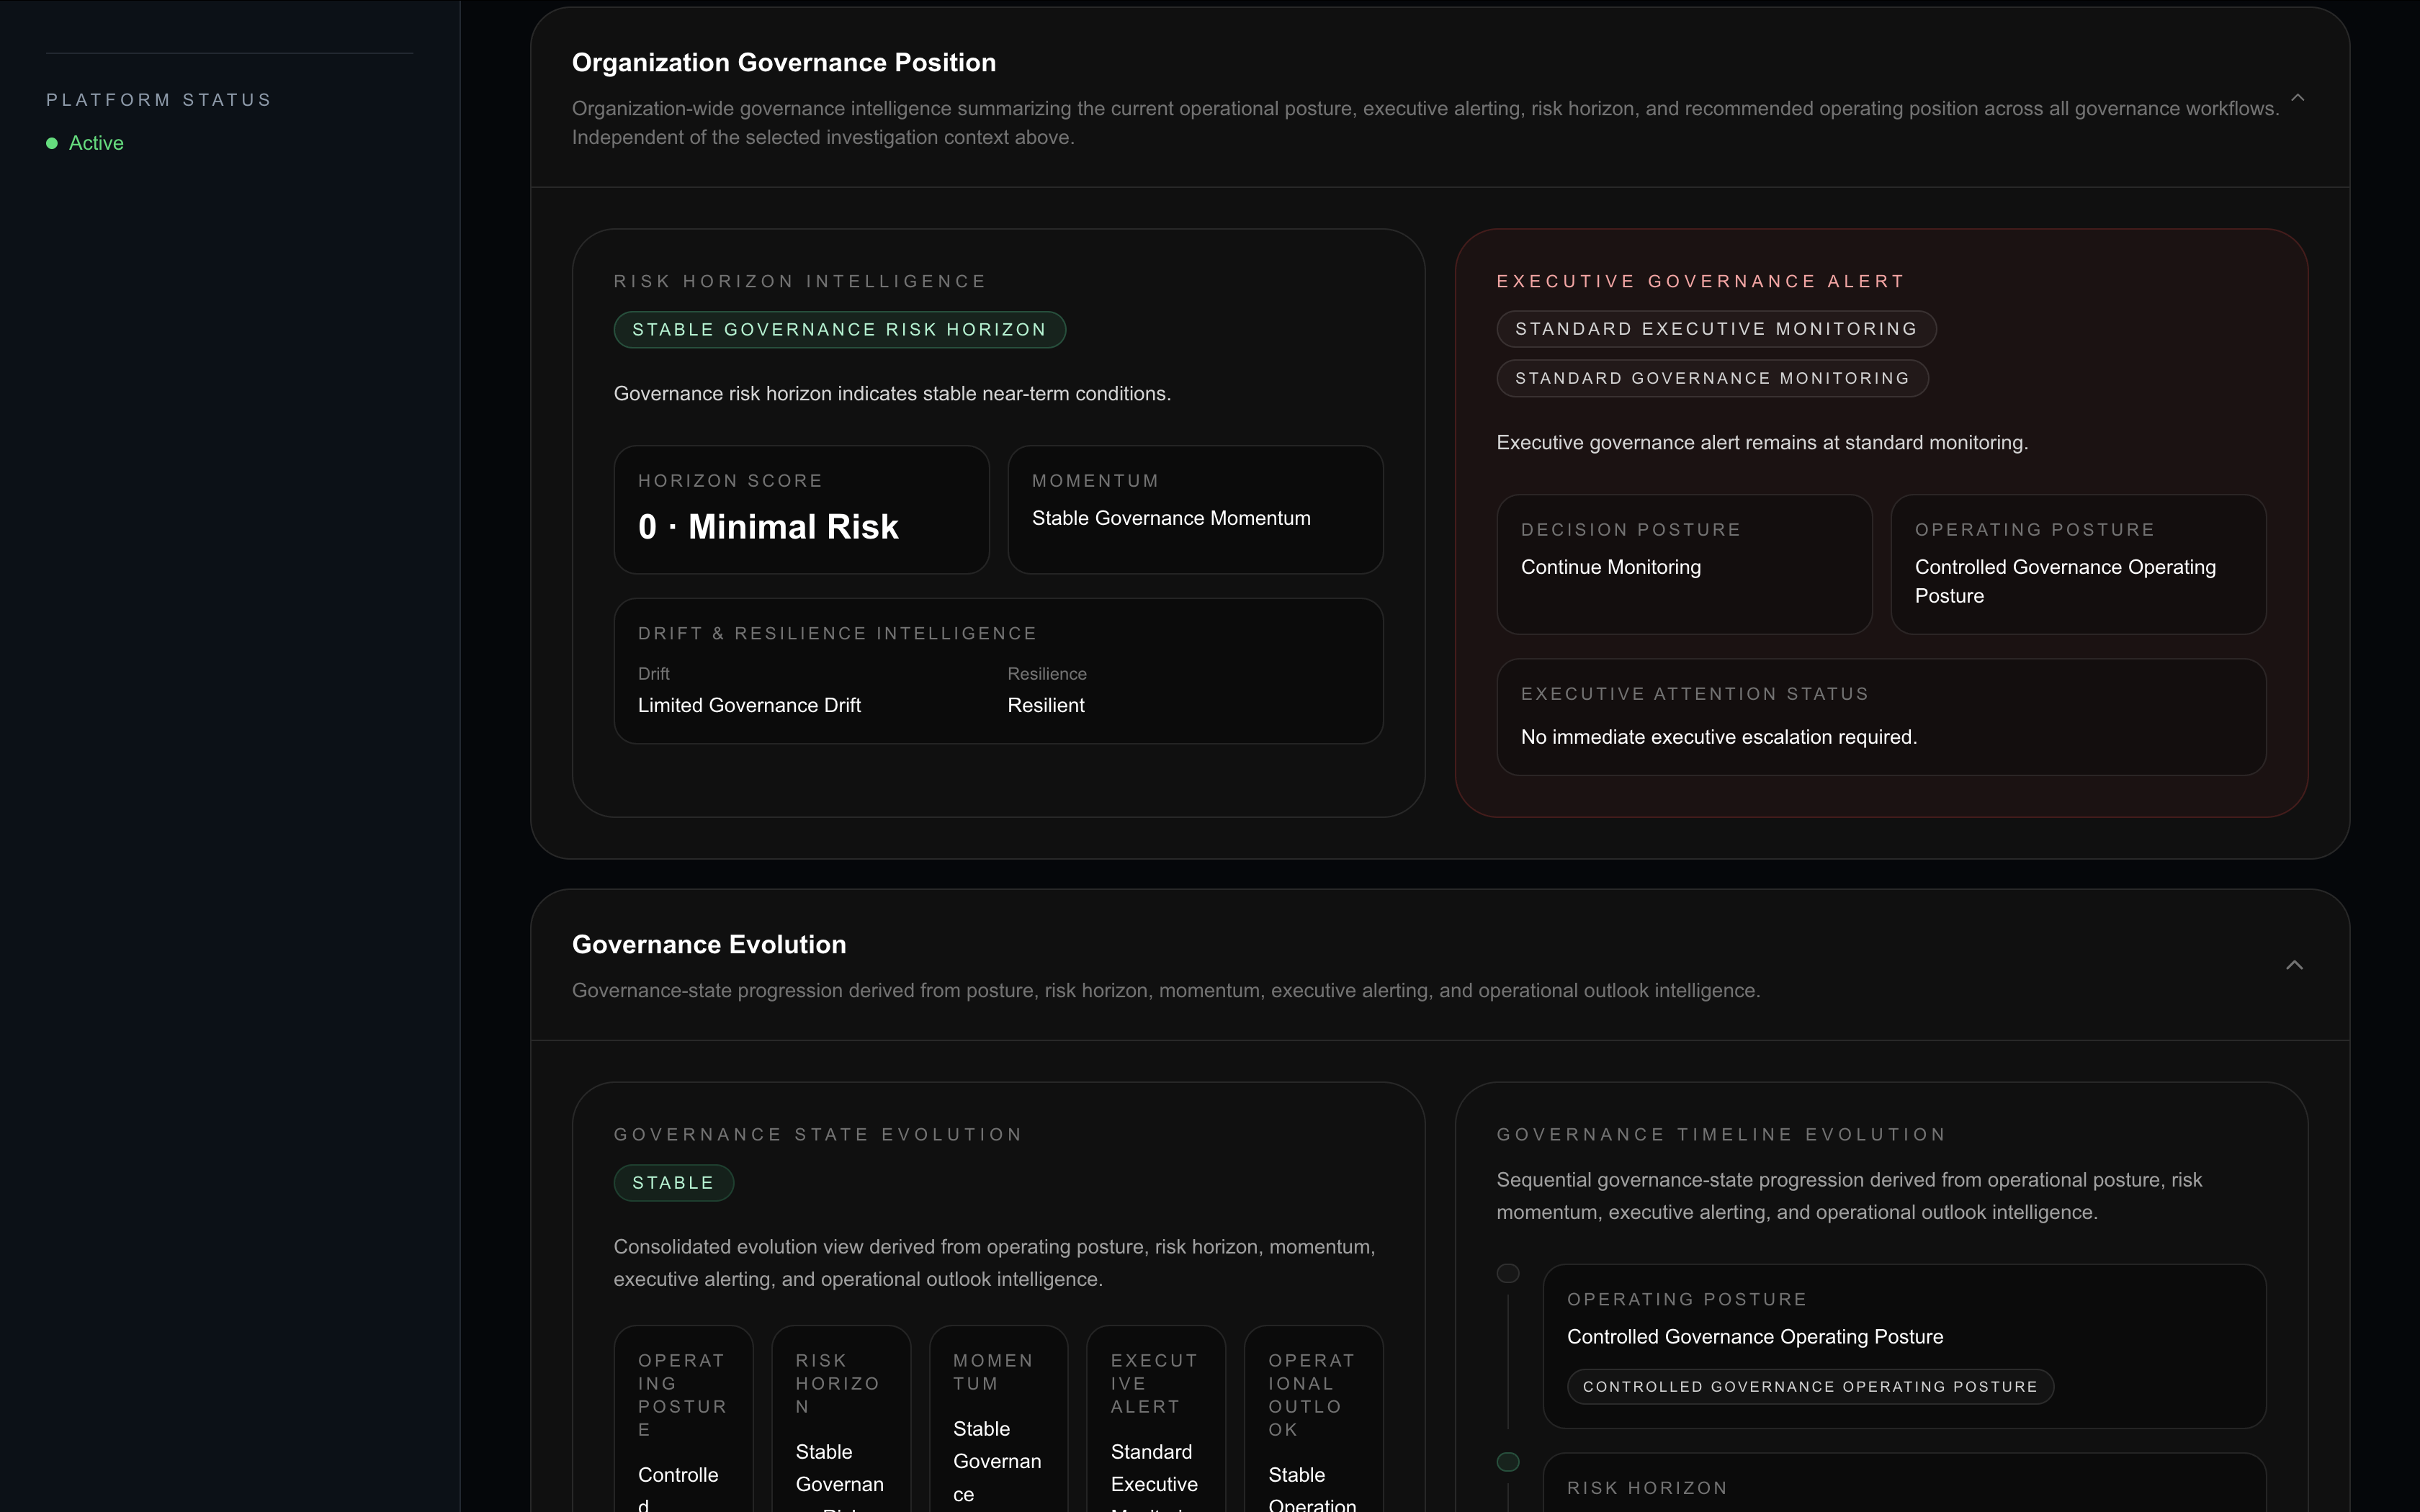Viewport: 2420px width, 1512px height.
Task: Open the Operational Outlook state evolution card
Action: click(x=1314, y=1420)
